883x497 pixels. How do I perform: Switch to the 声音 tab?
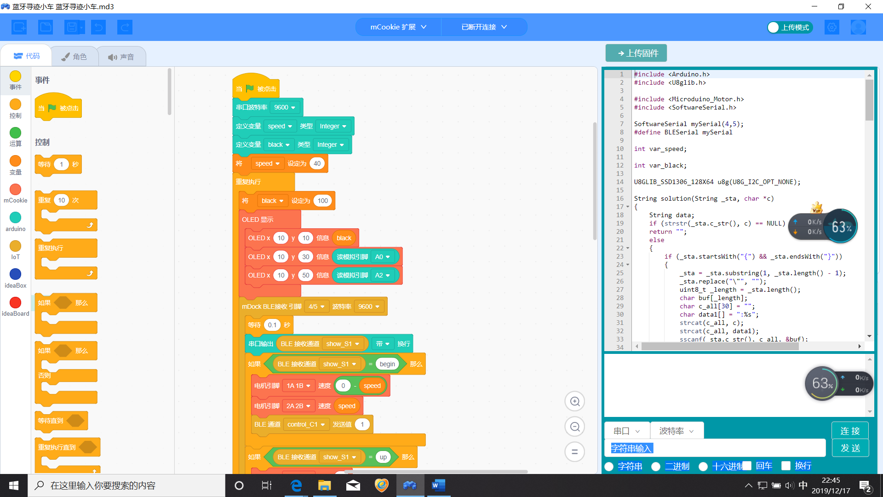[x=121, y=57]
